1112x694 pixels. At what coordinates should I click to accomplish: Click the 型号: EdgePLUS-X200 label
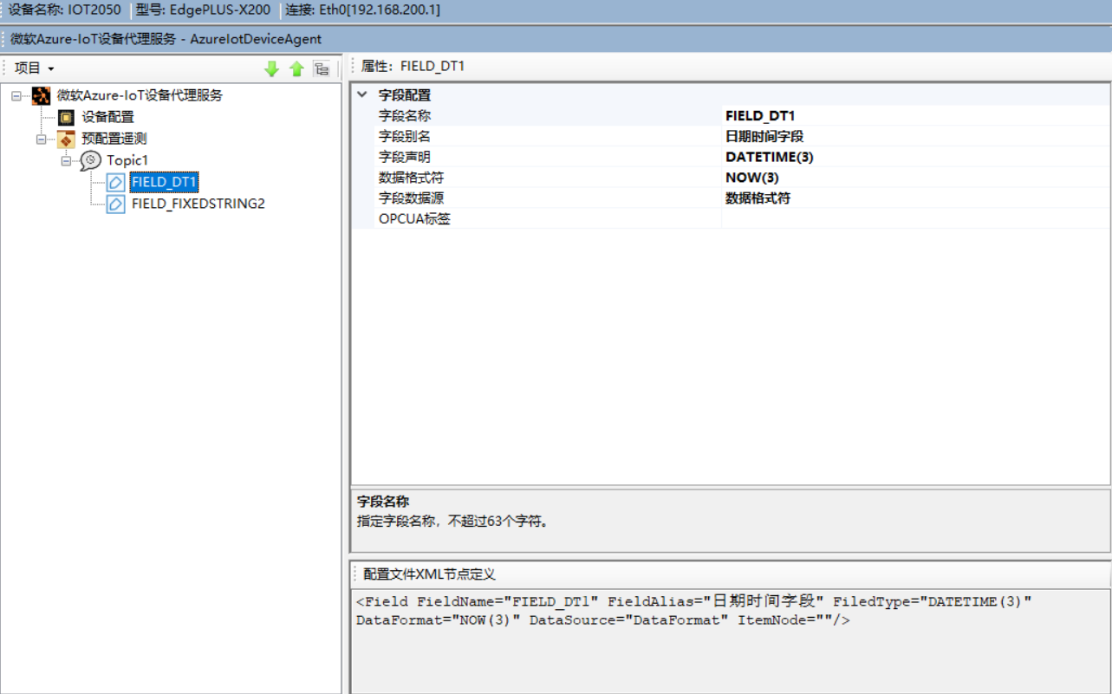pos(203,10)
